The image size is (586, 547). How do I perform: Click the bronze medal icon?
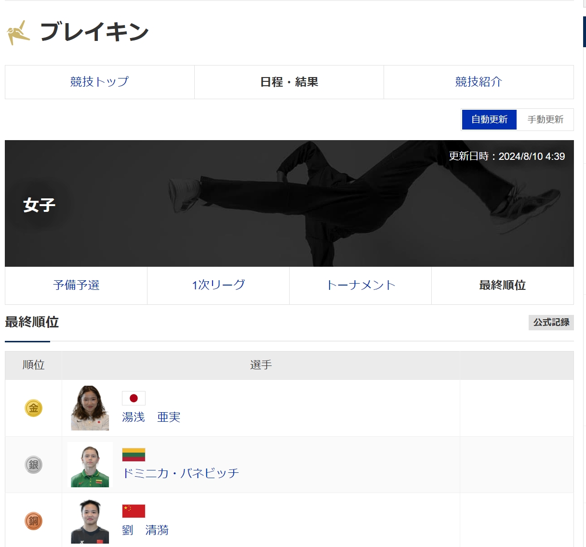tap(34, 521)
